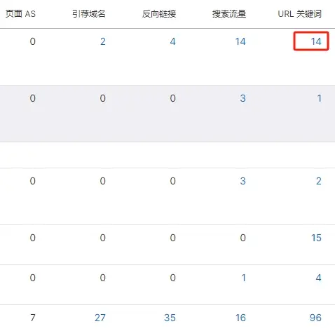
Task: Click the URL 关键词 column header
Action: click(300, 14)
